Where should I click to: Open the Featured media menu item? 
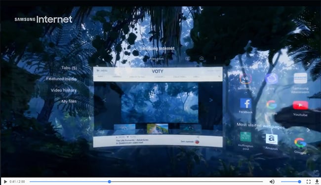coord(61,79)
